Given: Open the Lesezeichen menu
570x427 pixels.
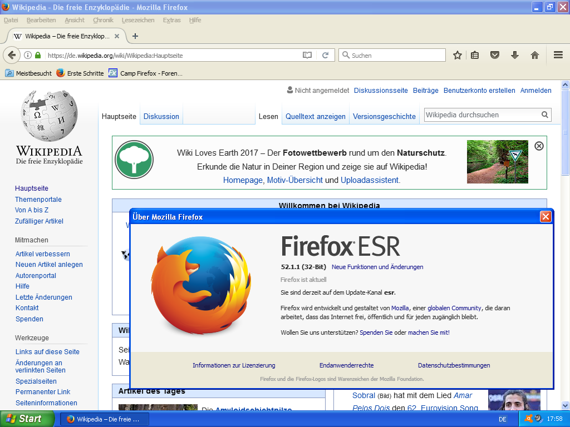Looking at the screenshot, I should (x=138, y=20).
